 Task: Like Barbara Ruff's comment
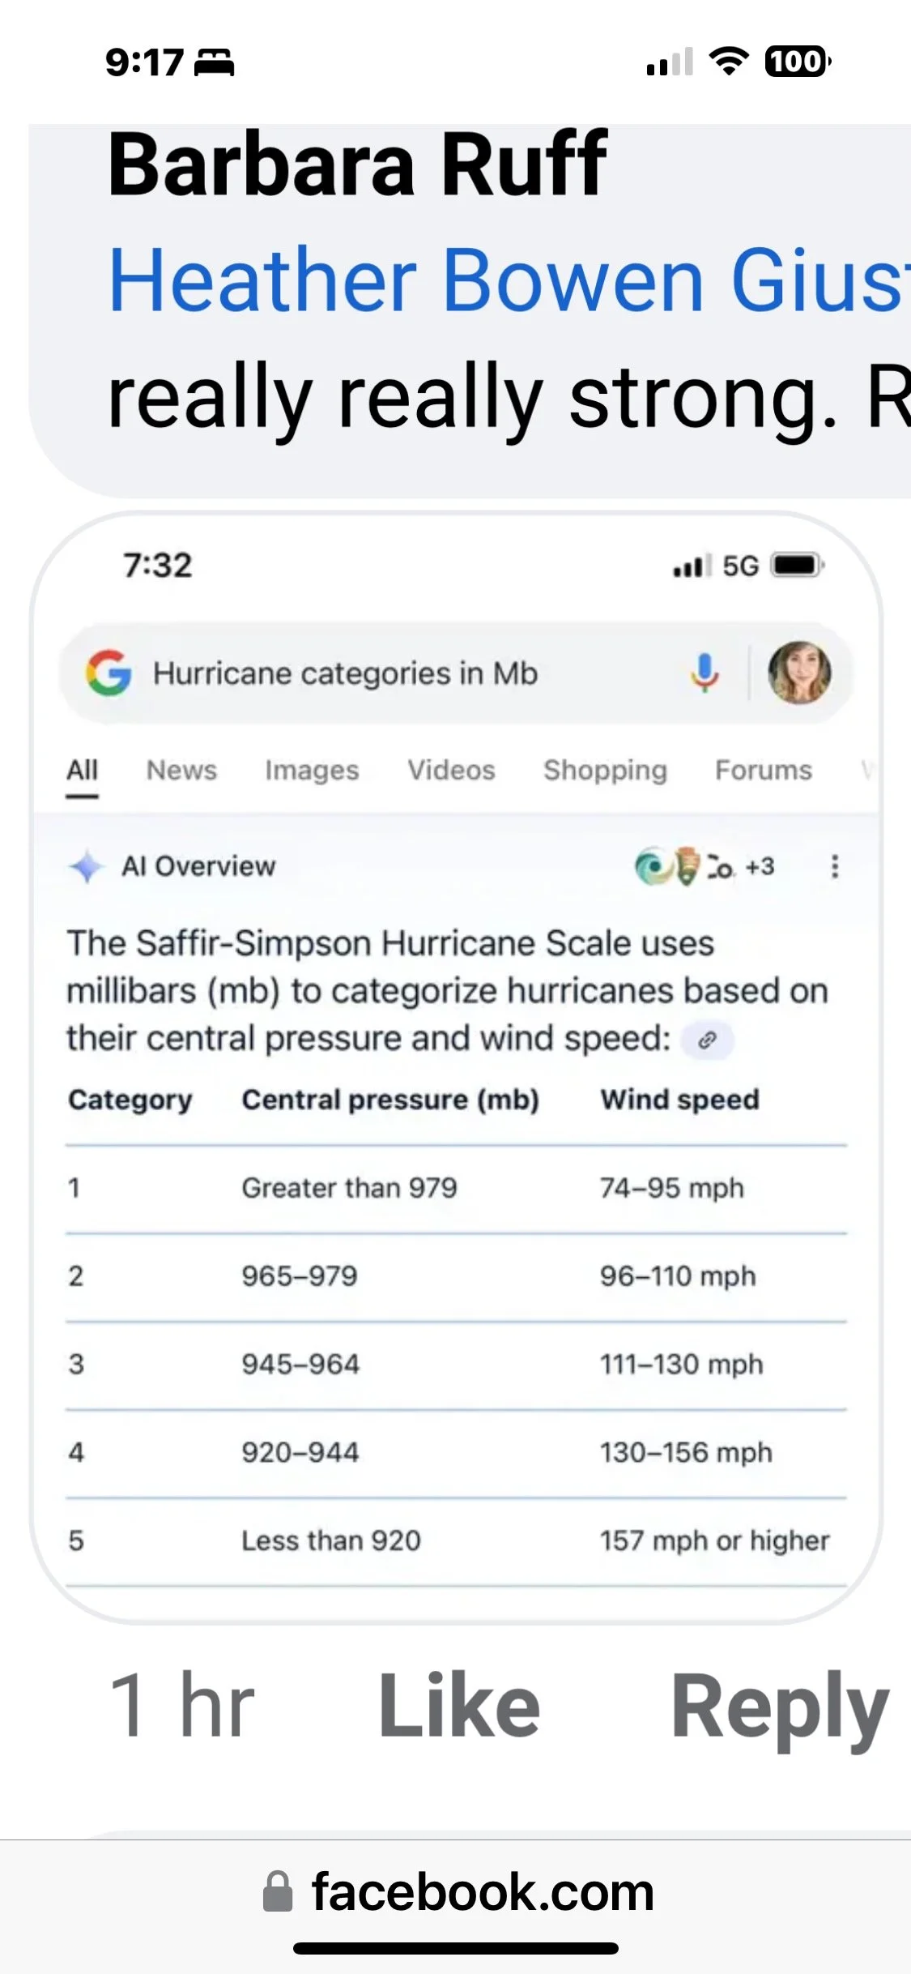point(459,1706)
